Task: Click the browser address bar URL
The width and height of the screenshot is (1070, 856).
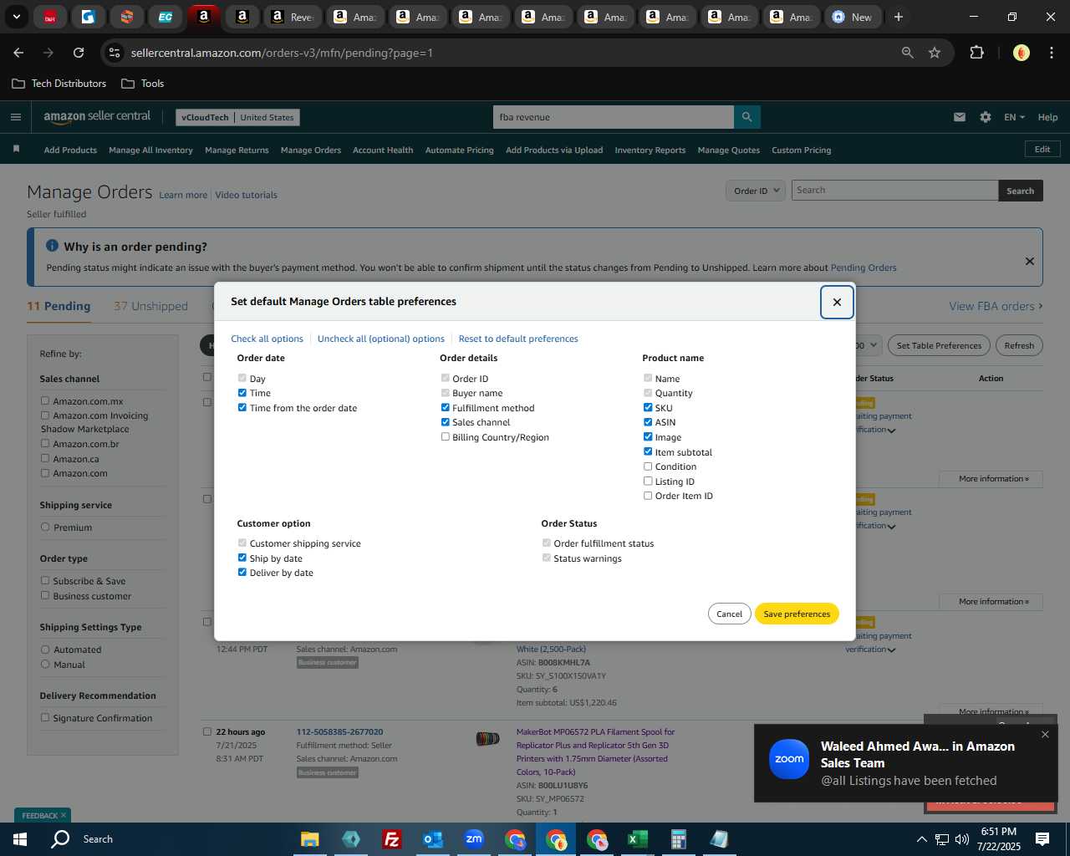Action: [282, 53]
